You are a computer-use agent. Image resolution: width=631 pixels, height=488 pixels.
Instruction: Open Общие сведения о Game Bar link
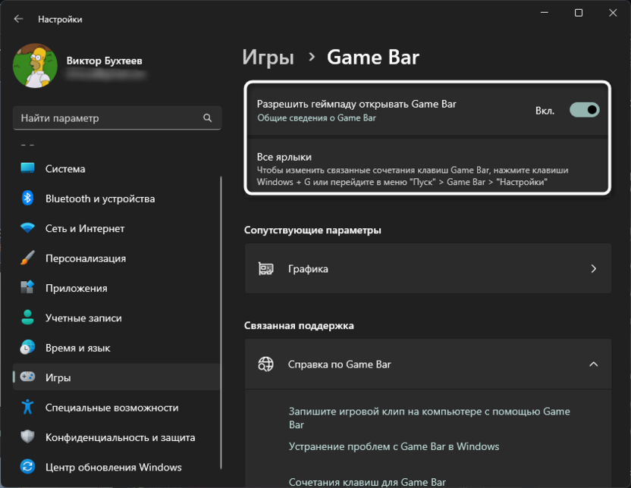coord(316,118)
